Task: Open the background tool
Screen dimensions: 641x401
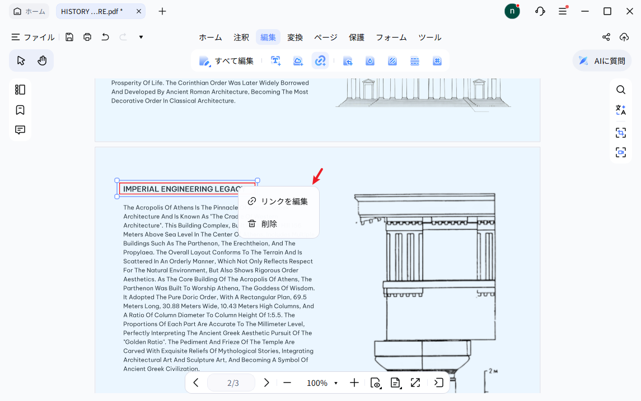Action: [x=392, y=61]
